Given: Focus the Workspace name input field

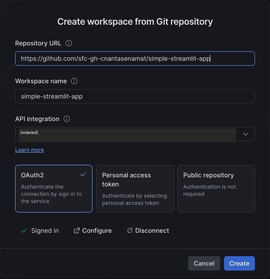Looking at the screenshot, I should pos(135,96).
